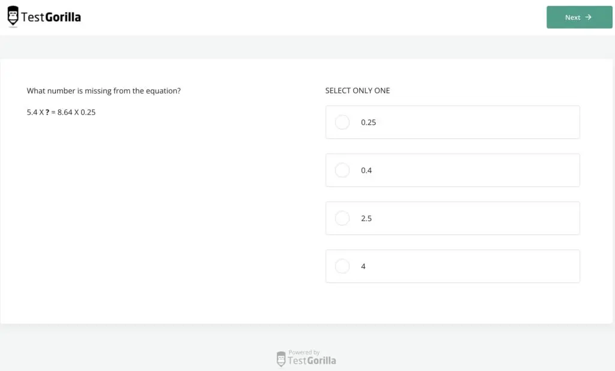Click the green Next button
This screenshot has width=615, height=371.
[579, 17]
